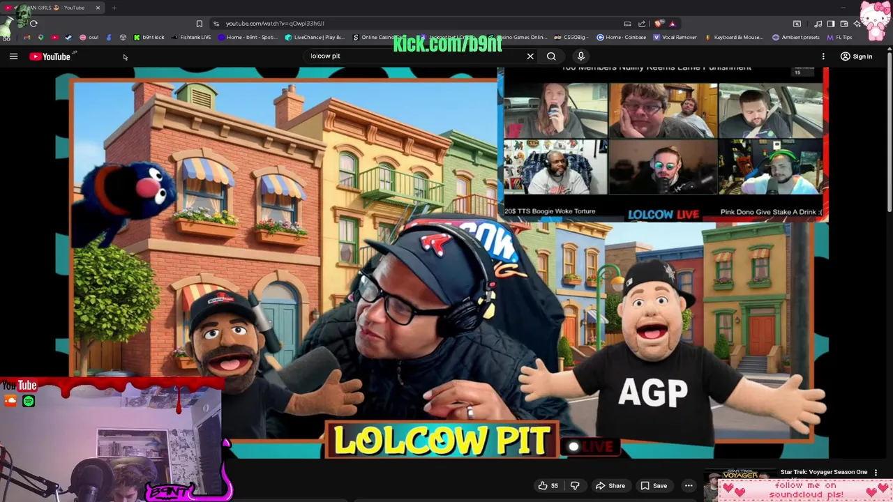This screenshot has height=502, width=893.
Task: Click the Sign in button
Action: point(857,56)
